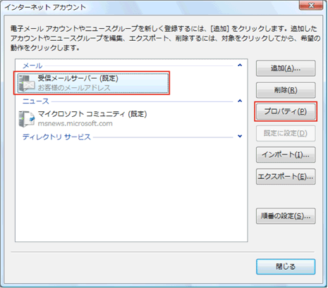The width and height of the screenshot is (328, 288).
Task: Expand the ディレクトリ サービス section chevron
Action: click(240, 136)
